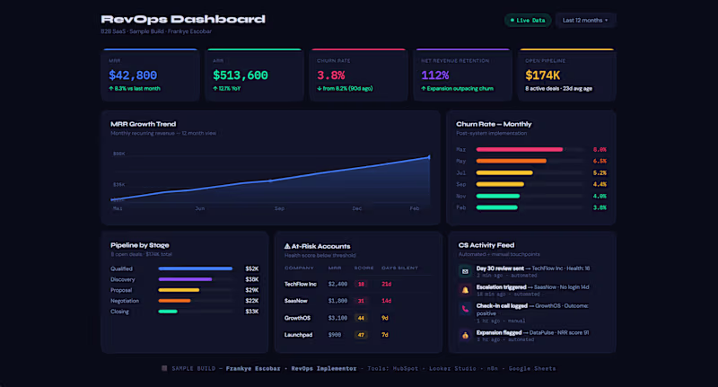Click the Closing stage pipeline bar
The image size is (718, 387).
click(168, 312)
